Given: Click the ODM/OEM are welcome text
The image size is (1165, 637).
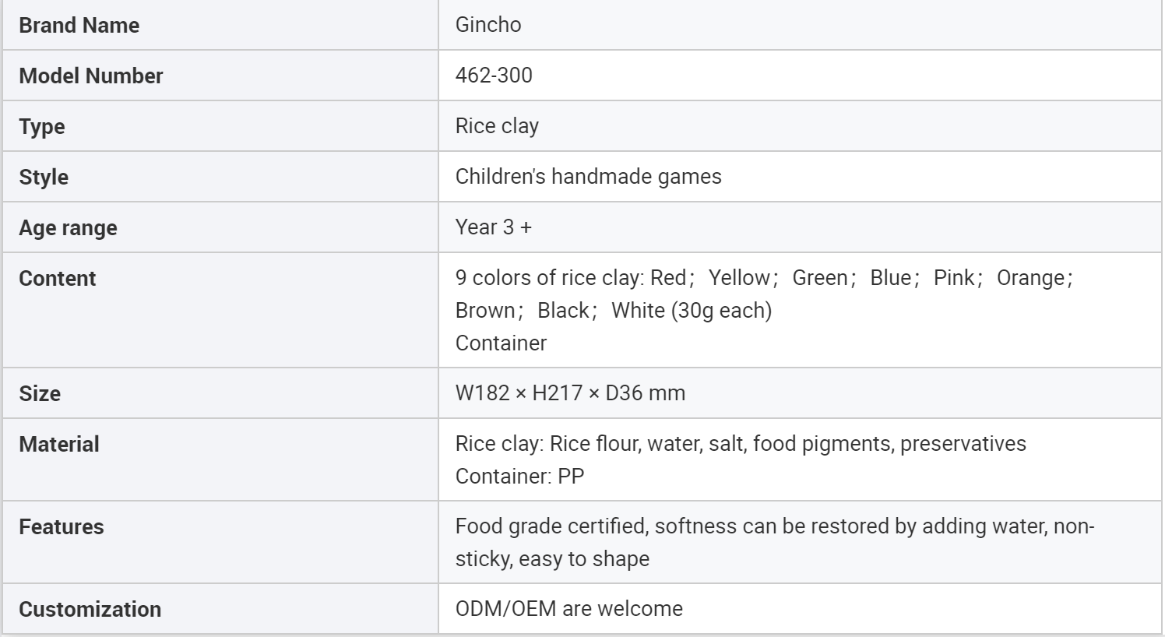Looking at the screenshot, I should pyautogui.click(x=568, y=609).
